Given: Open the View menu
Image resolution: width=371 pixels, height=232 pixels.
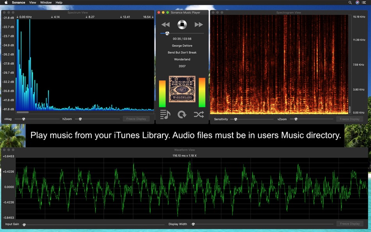Looking at the screenshot, I should click(33, 3).
